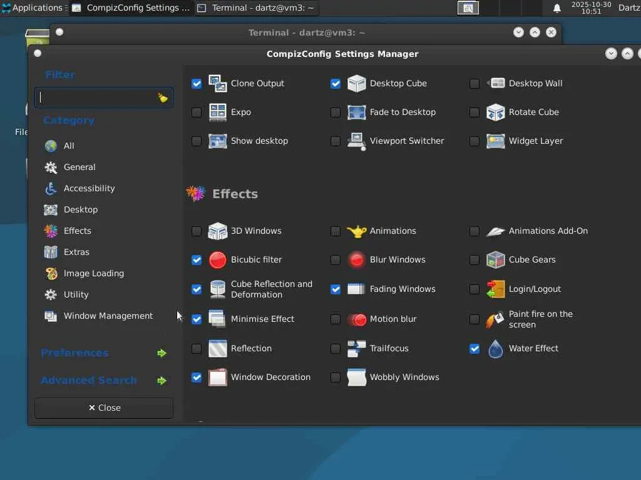
Task: Click the Fading Windows icon
Action: [356, 289]
